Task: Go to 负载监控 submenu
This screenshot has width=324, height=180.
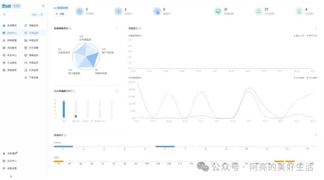Action: click(31, 63)
